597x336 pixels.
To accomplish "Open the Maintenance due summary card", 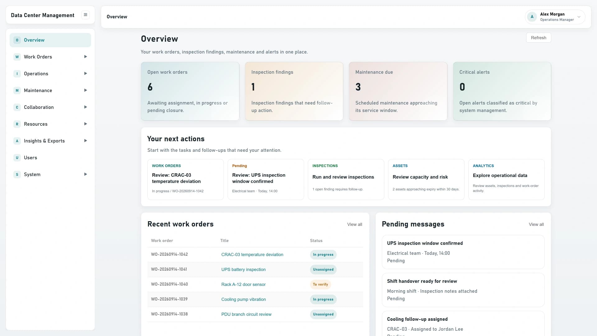I will pyautogui.click(x=398, y=91).
